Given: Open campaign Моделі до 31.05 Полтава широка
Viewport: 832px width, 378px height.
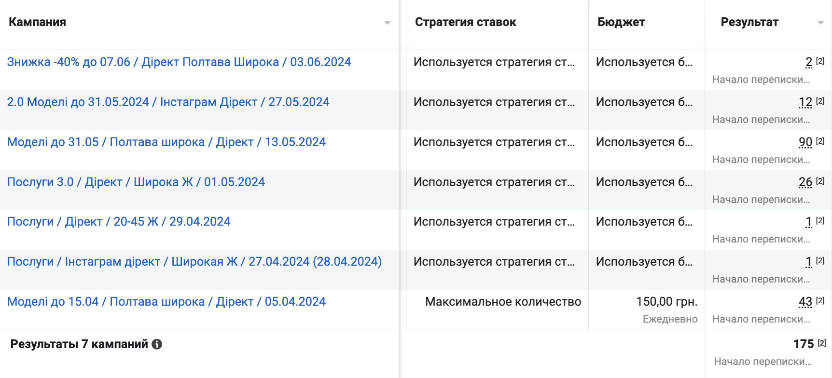Looking at the screenshot, I should [166, 142].
